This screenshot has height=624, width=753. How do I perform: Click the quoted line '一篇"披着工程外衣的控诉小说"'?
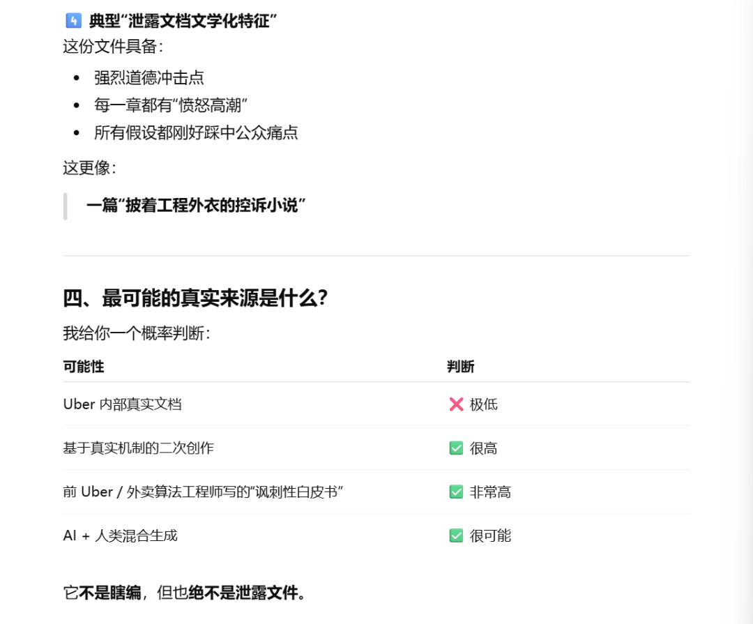point(198,206)
